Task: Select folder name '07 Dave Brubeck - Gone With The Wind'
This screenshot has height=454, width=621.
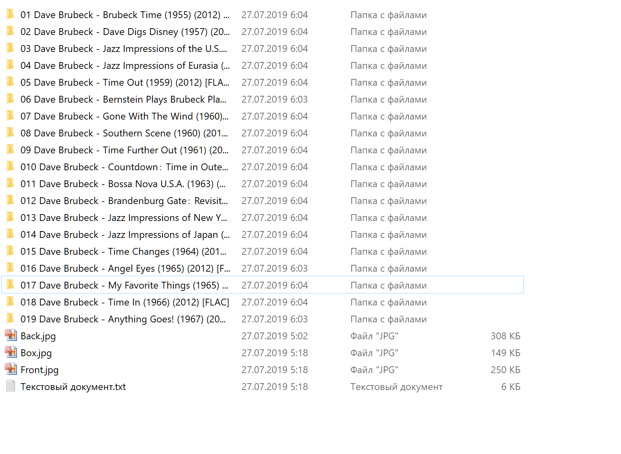Action: pos(125,116)
